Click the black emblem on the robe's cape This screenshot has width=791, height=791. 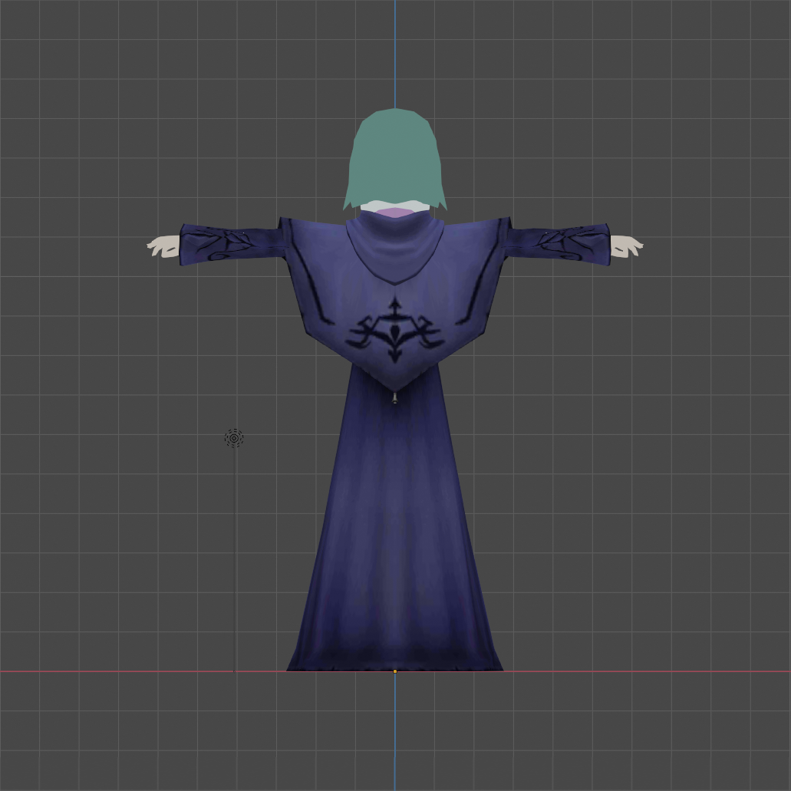pyautogui.click(x=395, y=330)
